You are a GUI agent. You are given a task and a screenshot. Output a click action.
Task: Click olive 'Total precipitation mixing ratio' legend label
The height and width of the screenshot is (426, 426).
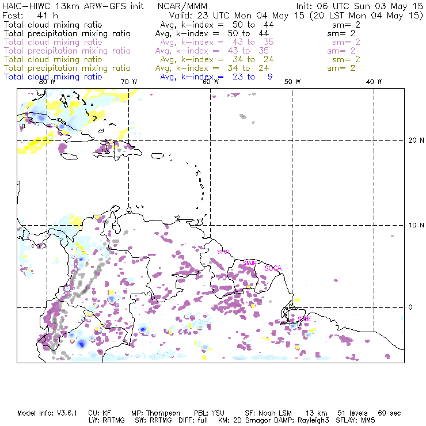pos(67,68)
